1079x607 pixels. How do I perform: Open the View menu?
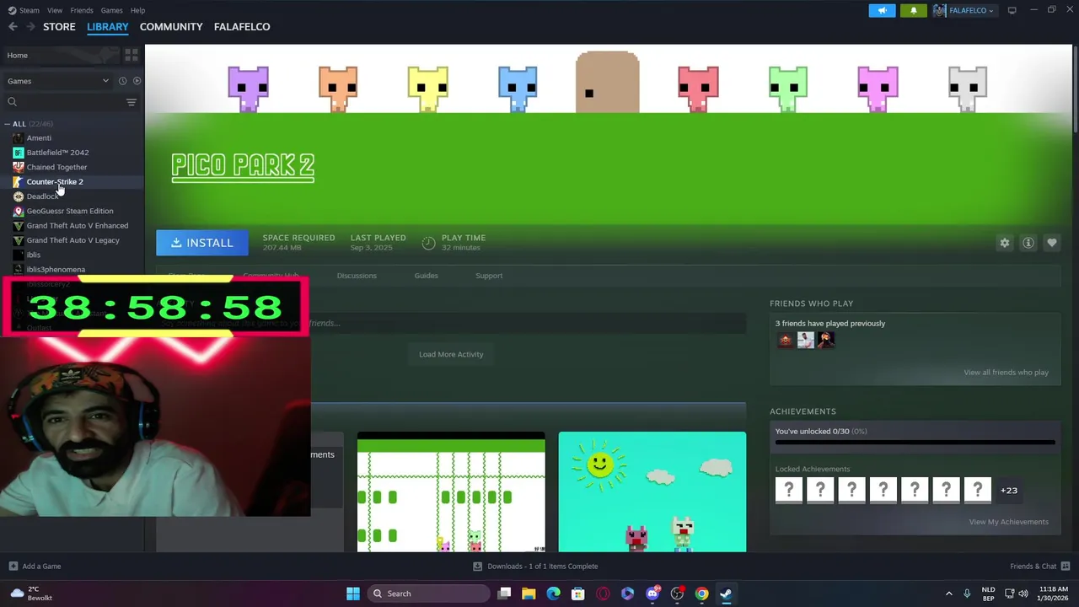click(55, 10)
